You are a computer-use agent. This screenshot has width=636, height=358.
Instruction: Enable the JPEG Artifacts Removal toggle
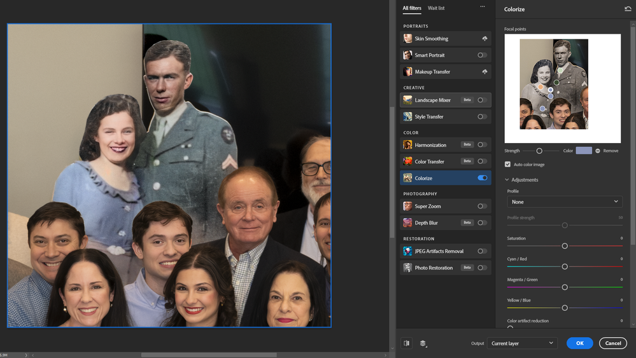[x=482, y=251]
